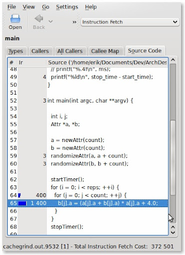The width and height of the screenshot is (185, 255).
Task: Select line 63 for reps loop row
Action: coord(88,187)
